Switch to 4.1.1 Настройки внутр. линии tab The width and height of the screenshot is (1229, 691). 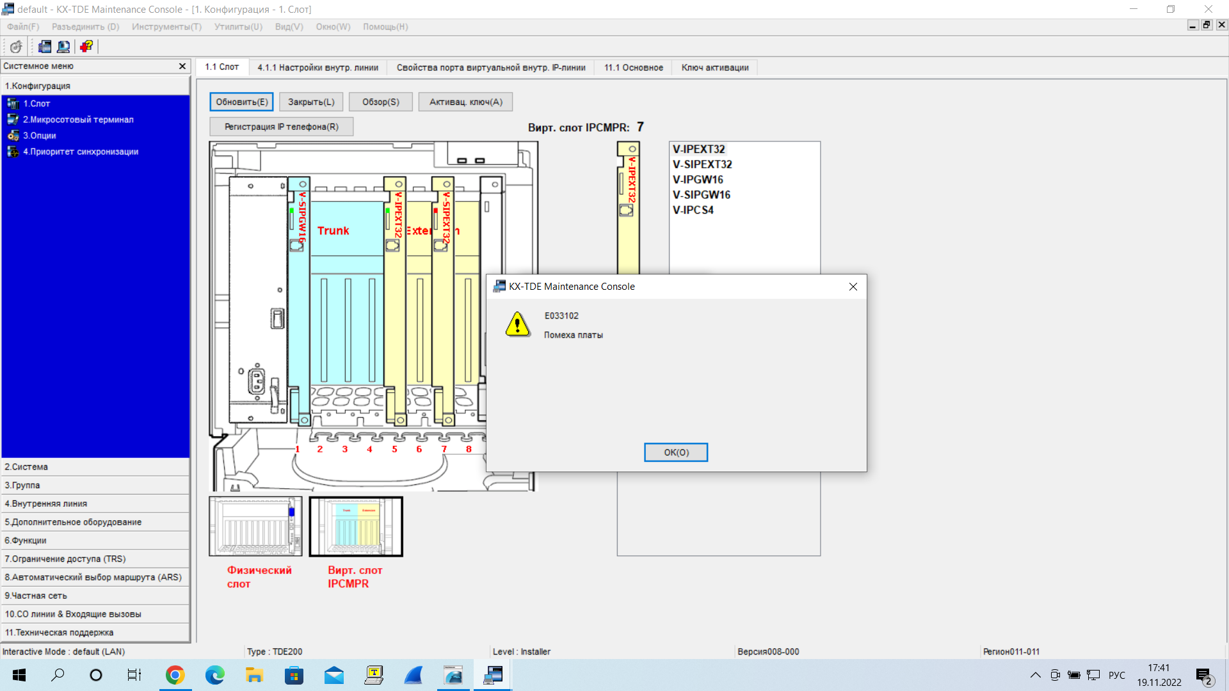coord(317,68)
